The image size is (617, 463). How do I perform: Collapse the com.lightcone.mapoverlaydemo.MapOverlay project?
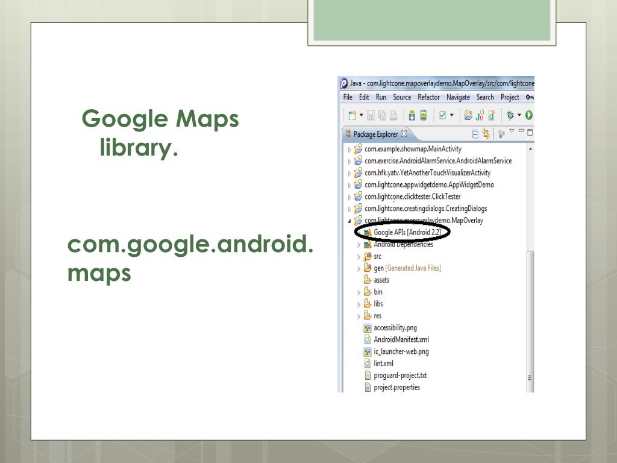coord(349,221)
